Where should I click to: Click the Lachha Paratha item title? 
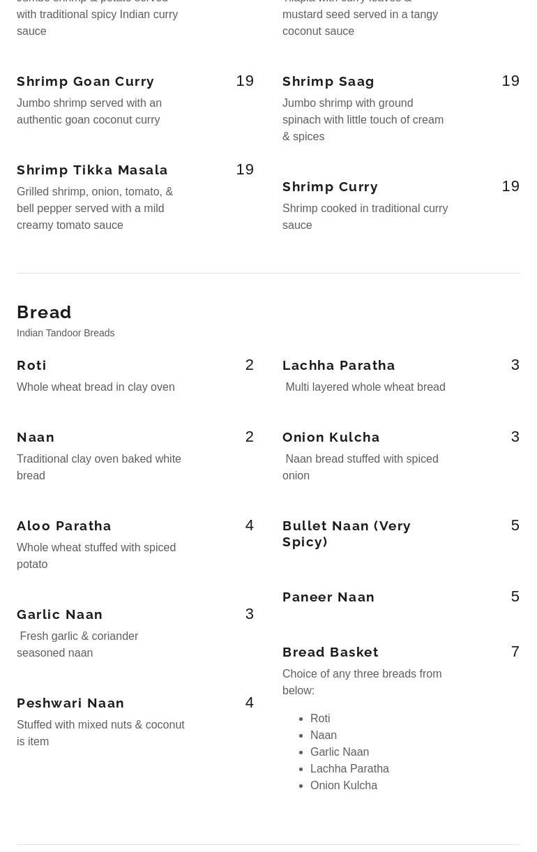pos(339,366)
